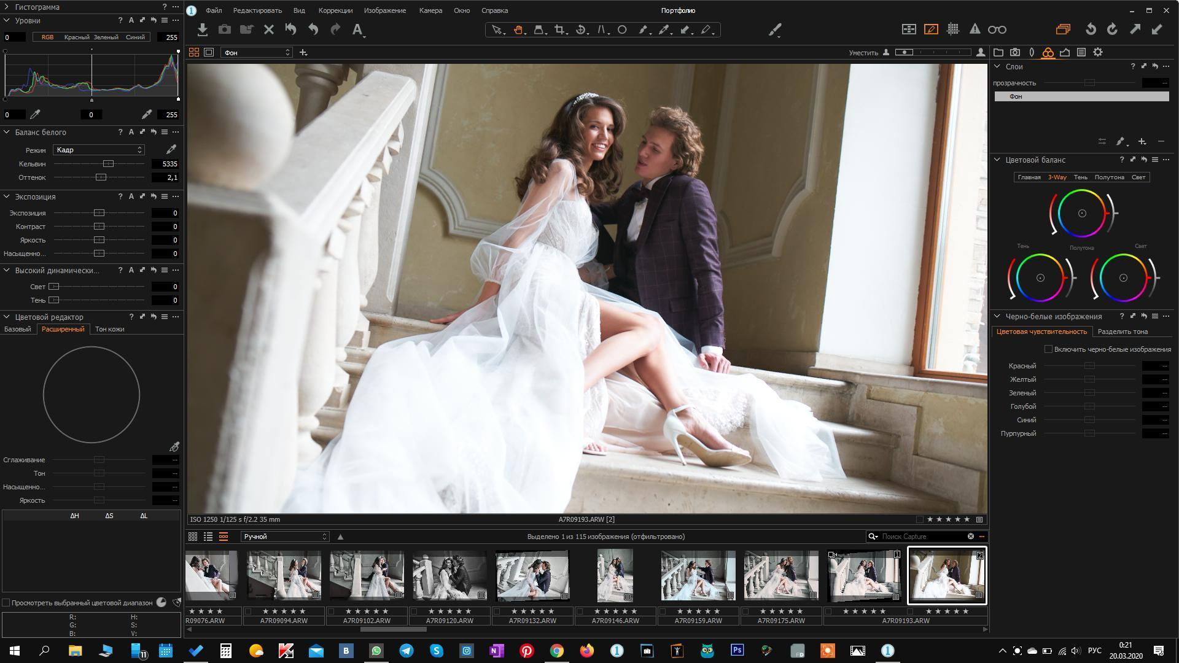The height and width of the screenshot is (663, 1179).
Task: Select the draw mask brush tool
Action: (643, 29)
